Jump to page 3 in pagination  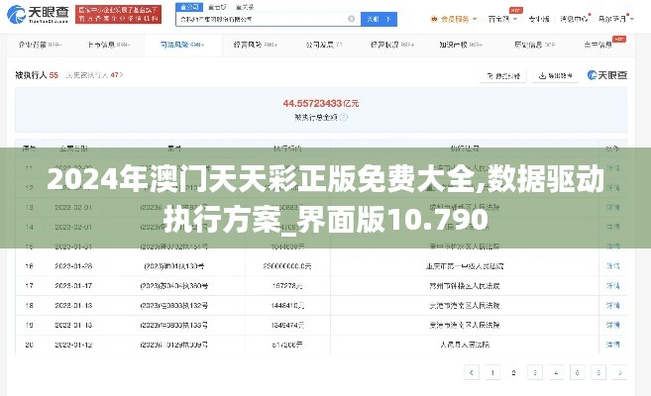click(534, 372)
